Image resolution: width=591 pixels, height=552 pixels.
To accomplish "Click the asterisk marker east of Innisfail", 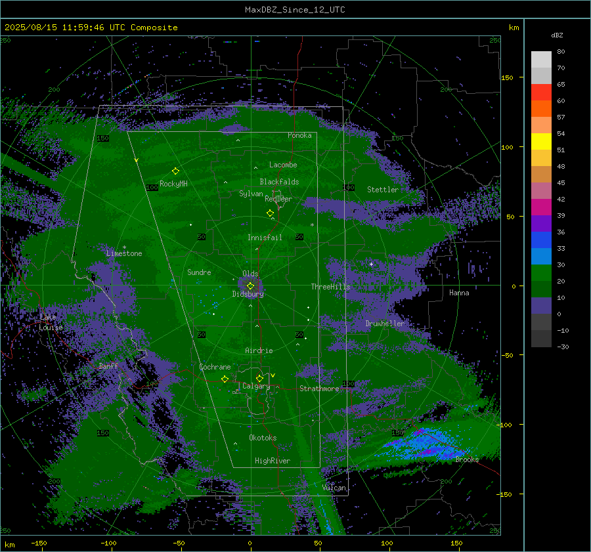I will click(312, 225).
